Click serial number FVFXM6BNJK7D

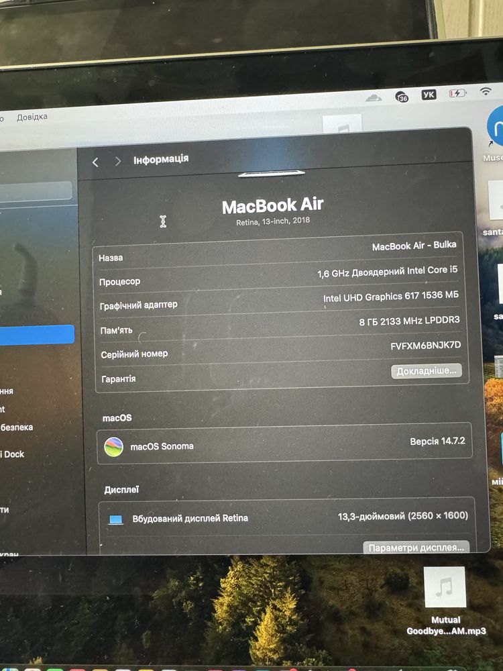coord(426,346)
